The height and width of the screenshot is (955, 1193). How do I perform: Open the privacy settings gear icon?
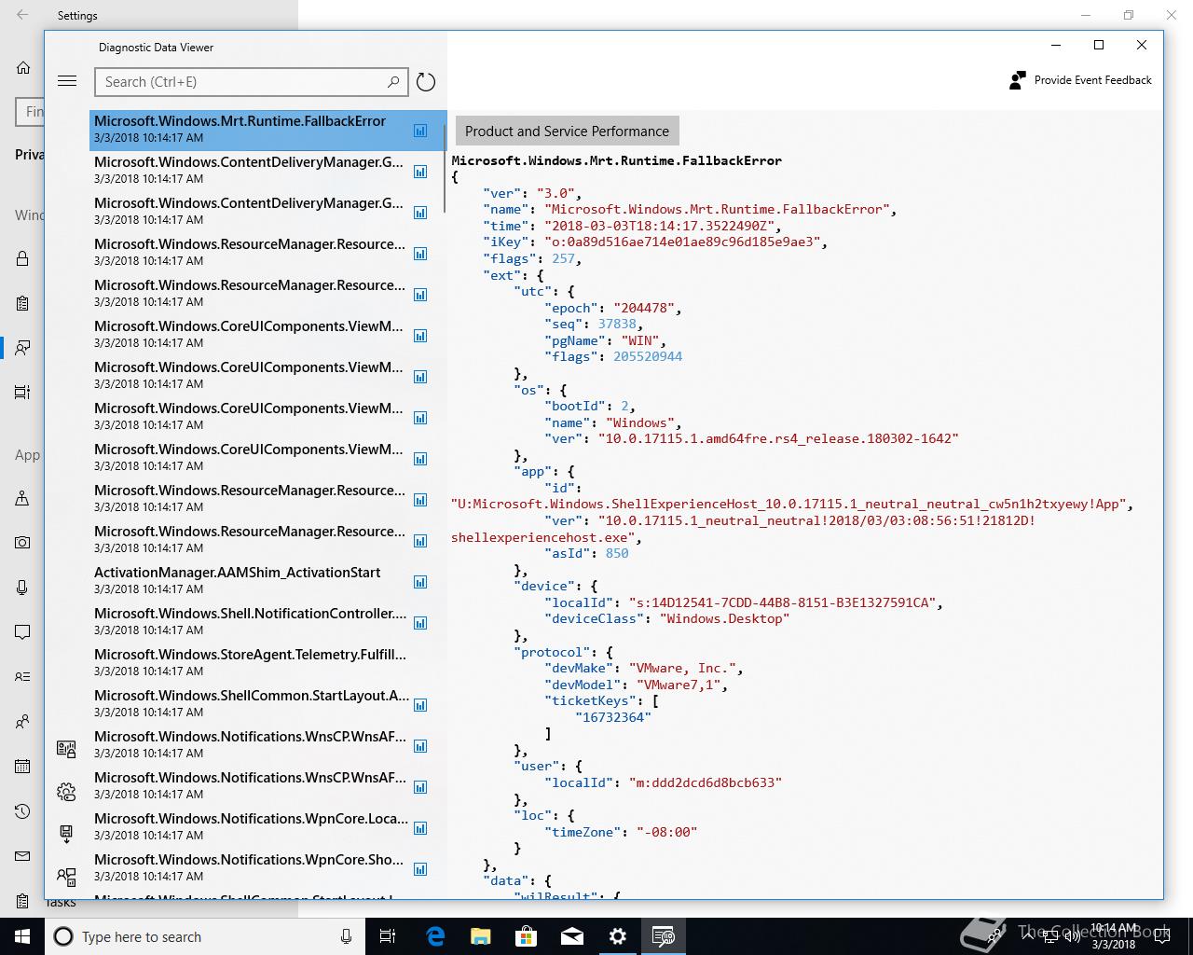pyautogui.click(x=66, y=792)
